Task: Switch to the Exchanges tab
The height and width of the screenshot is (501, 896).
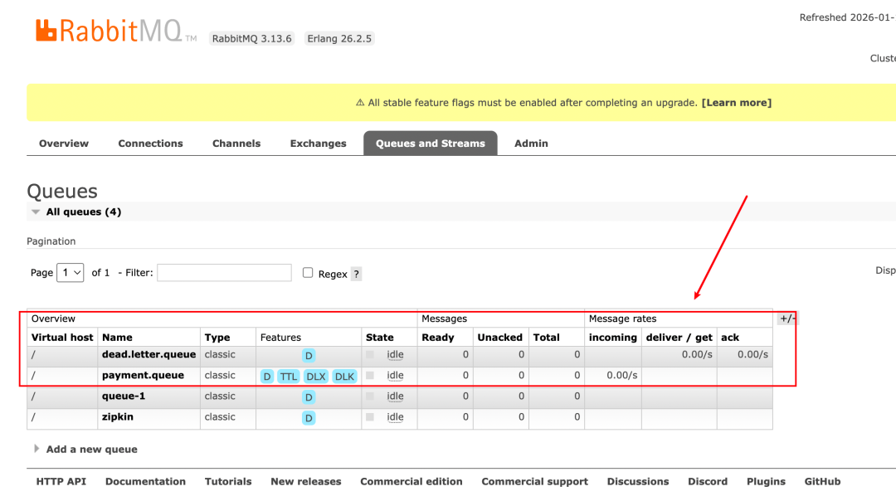Action: [318, 143]
